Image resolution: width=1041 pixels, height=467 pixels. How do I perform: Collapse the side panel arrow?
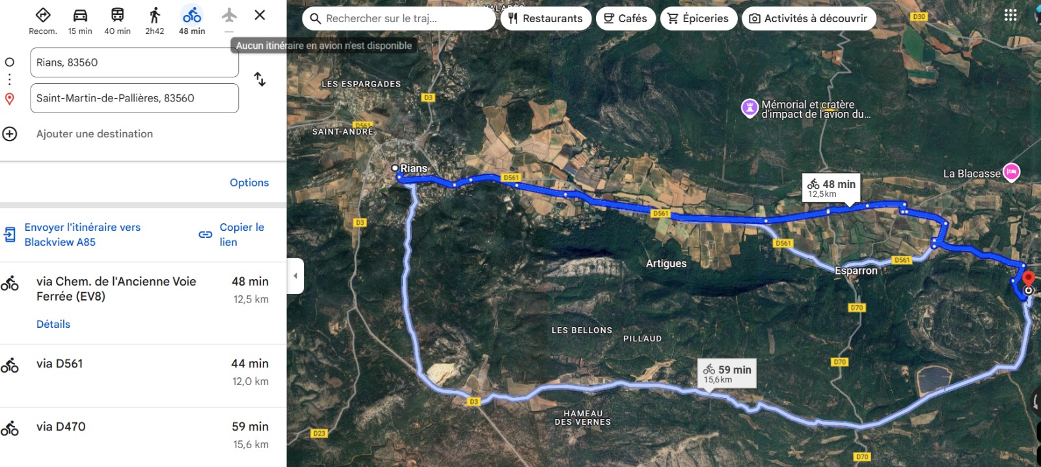295,276
